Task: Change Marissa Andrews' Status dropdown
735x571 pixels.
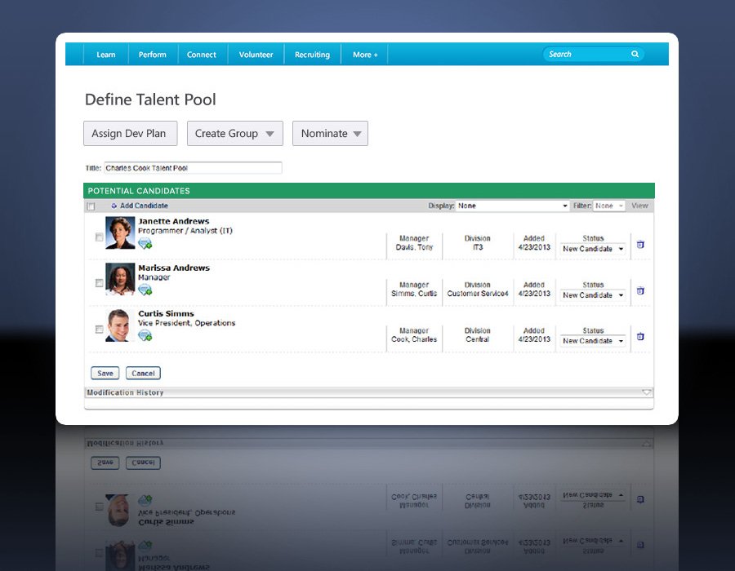Action: click(593, 295)
